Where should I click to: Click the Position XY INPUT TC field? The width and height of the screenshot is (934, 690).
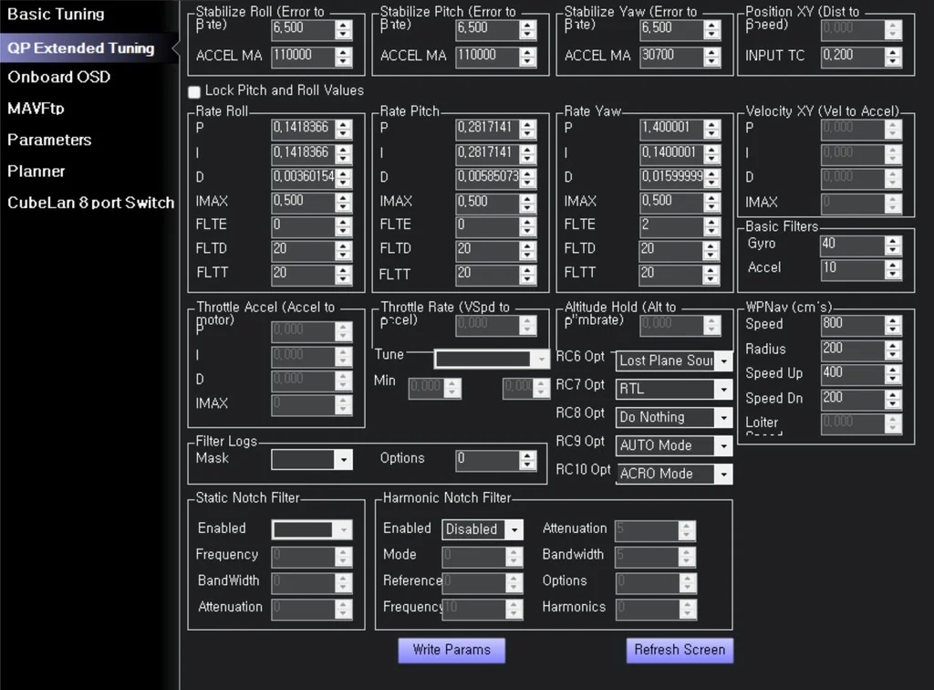pyautogui.click(x=851, y=56)
